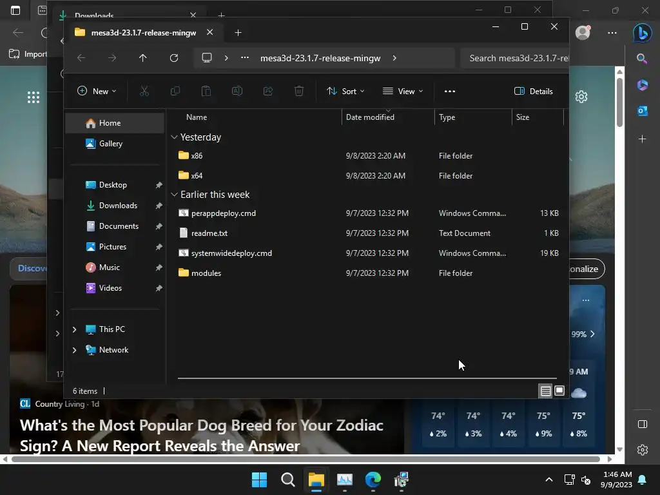Sort by Size column header
The width and height of the screenshot is (660, 495).
point(522,117)
